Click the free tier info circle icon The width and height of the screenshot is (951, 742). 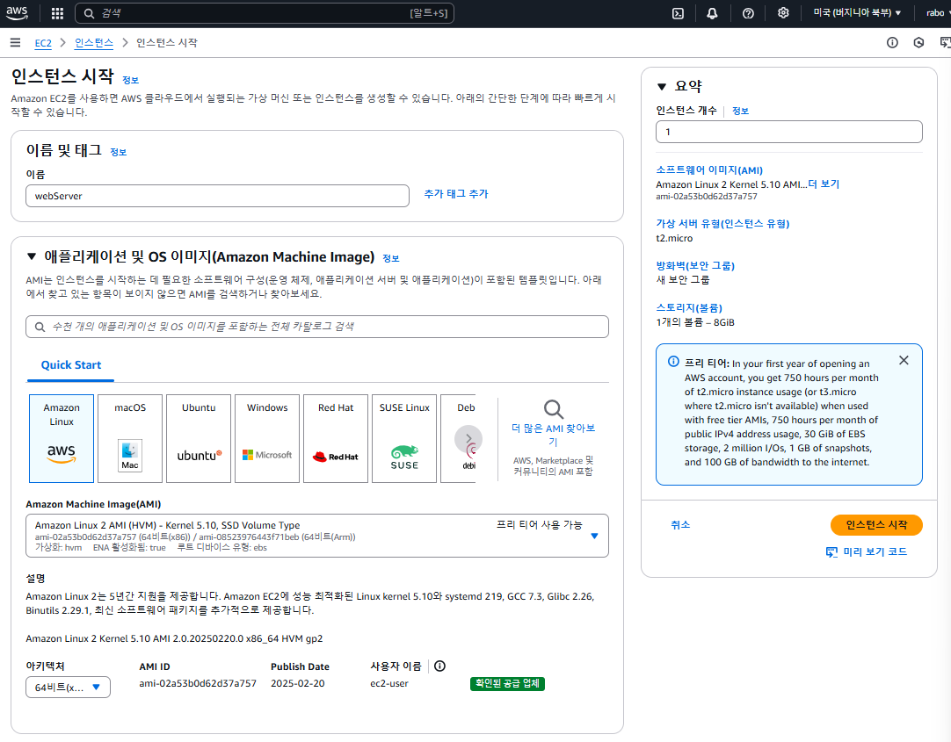(673, 362)
